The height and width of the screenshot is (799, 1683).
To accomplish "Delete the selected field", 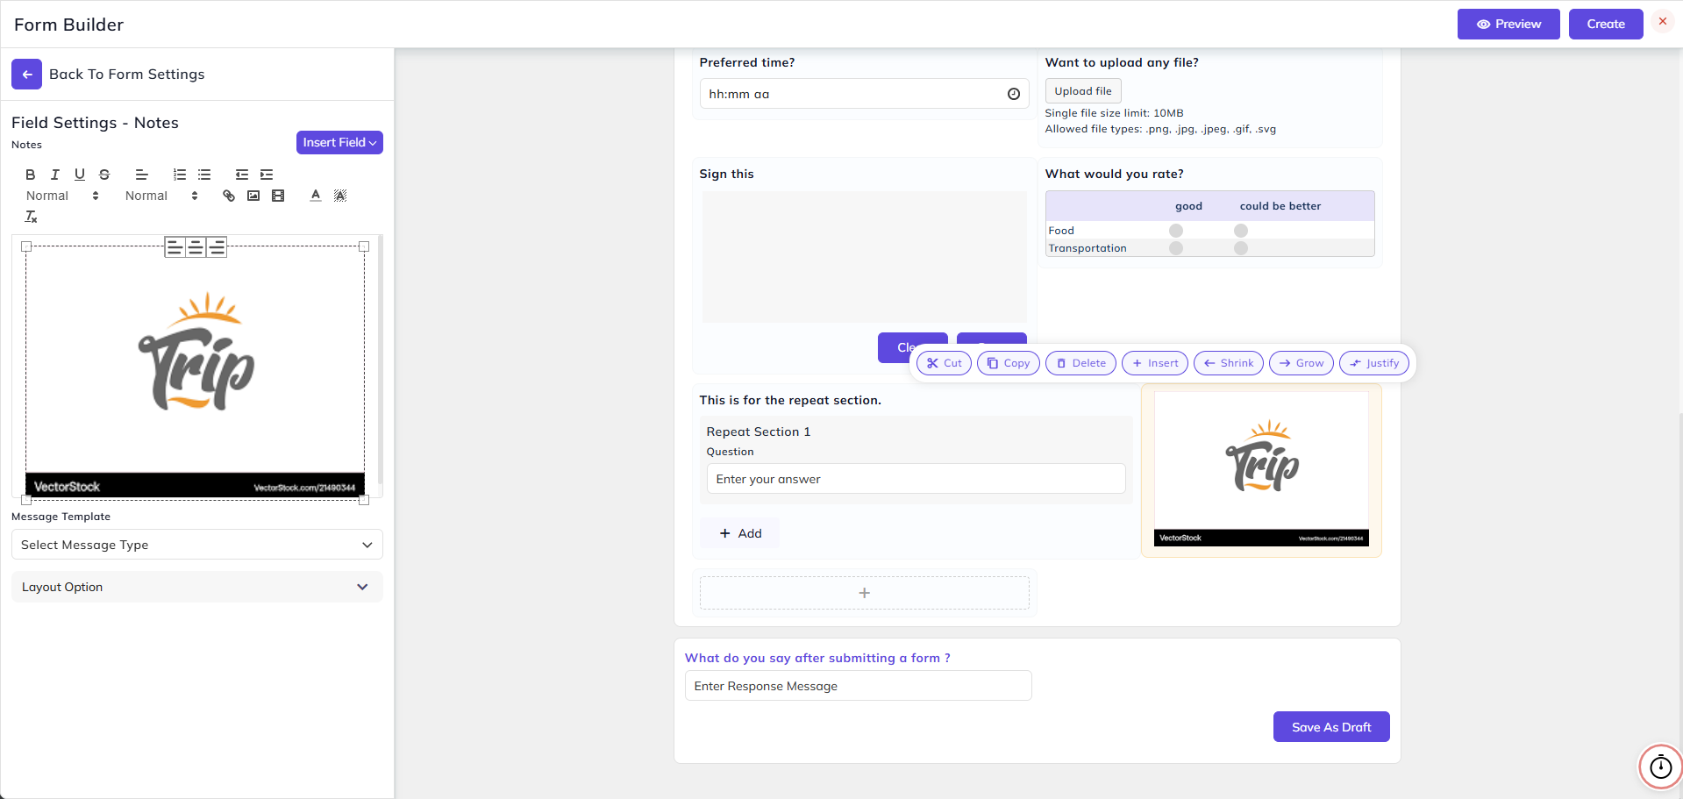I will click(1081, 363).
